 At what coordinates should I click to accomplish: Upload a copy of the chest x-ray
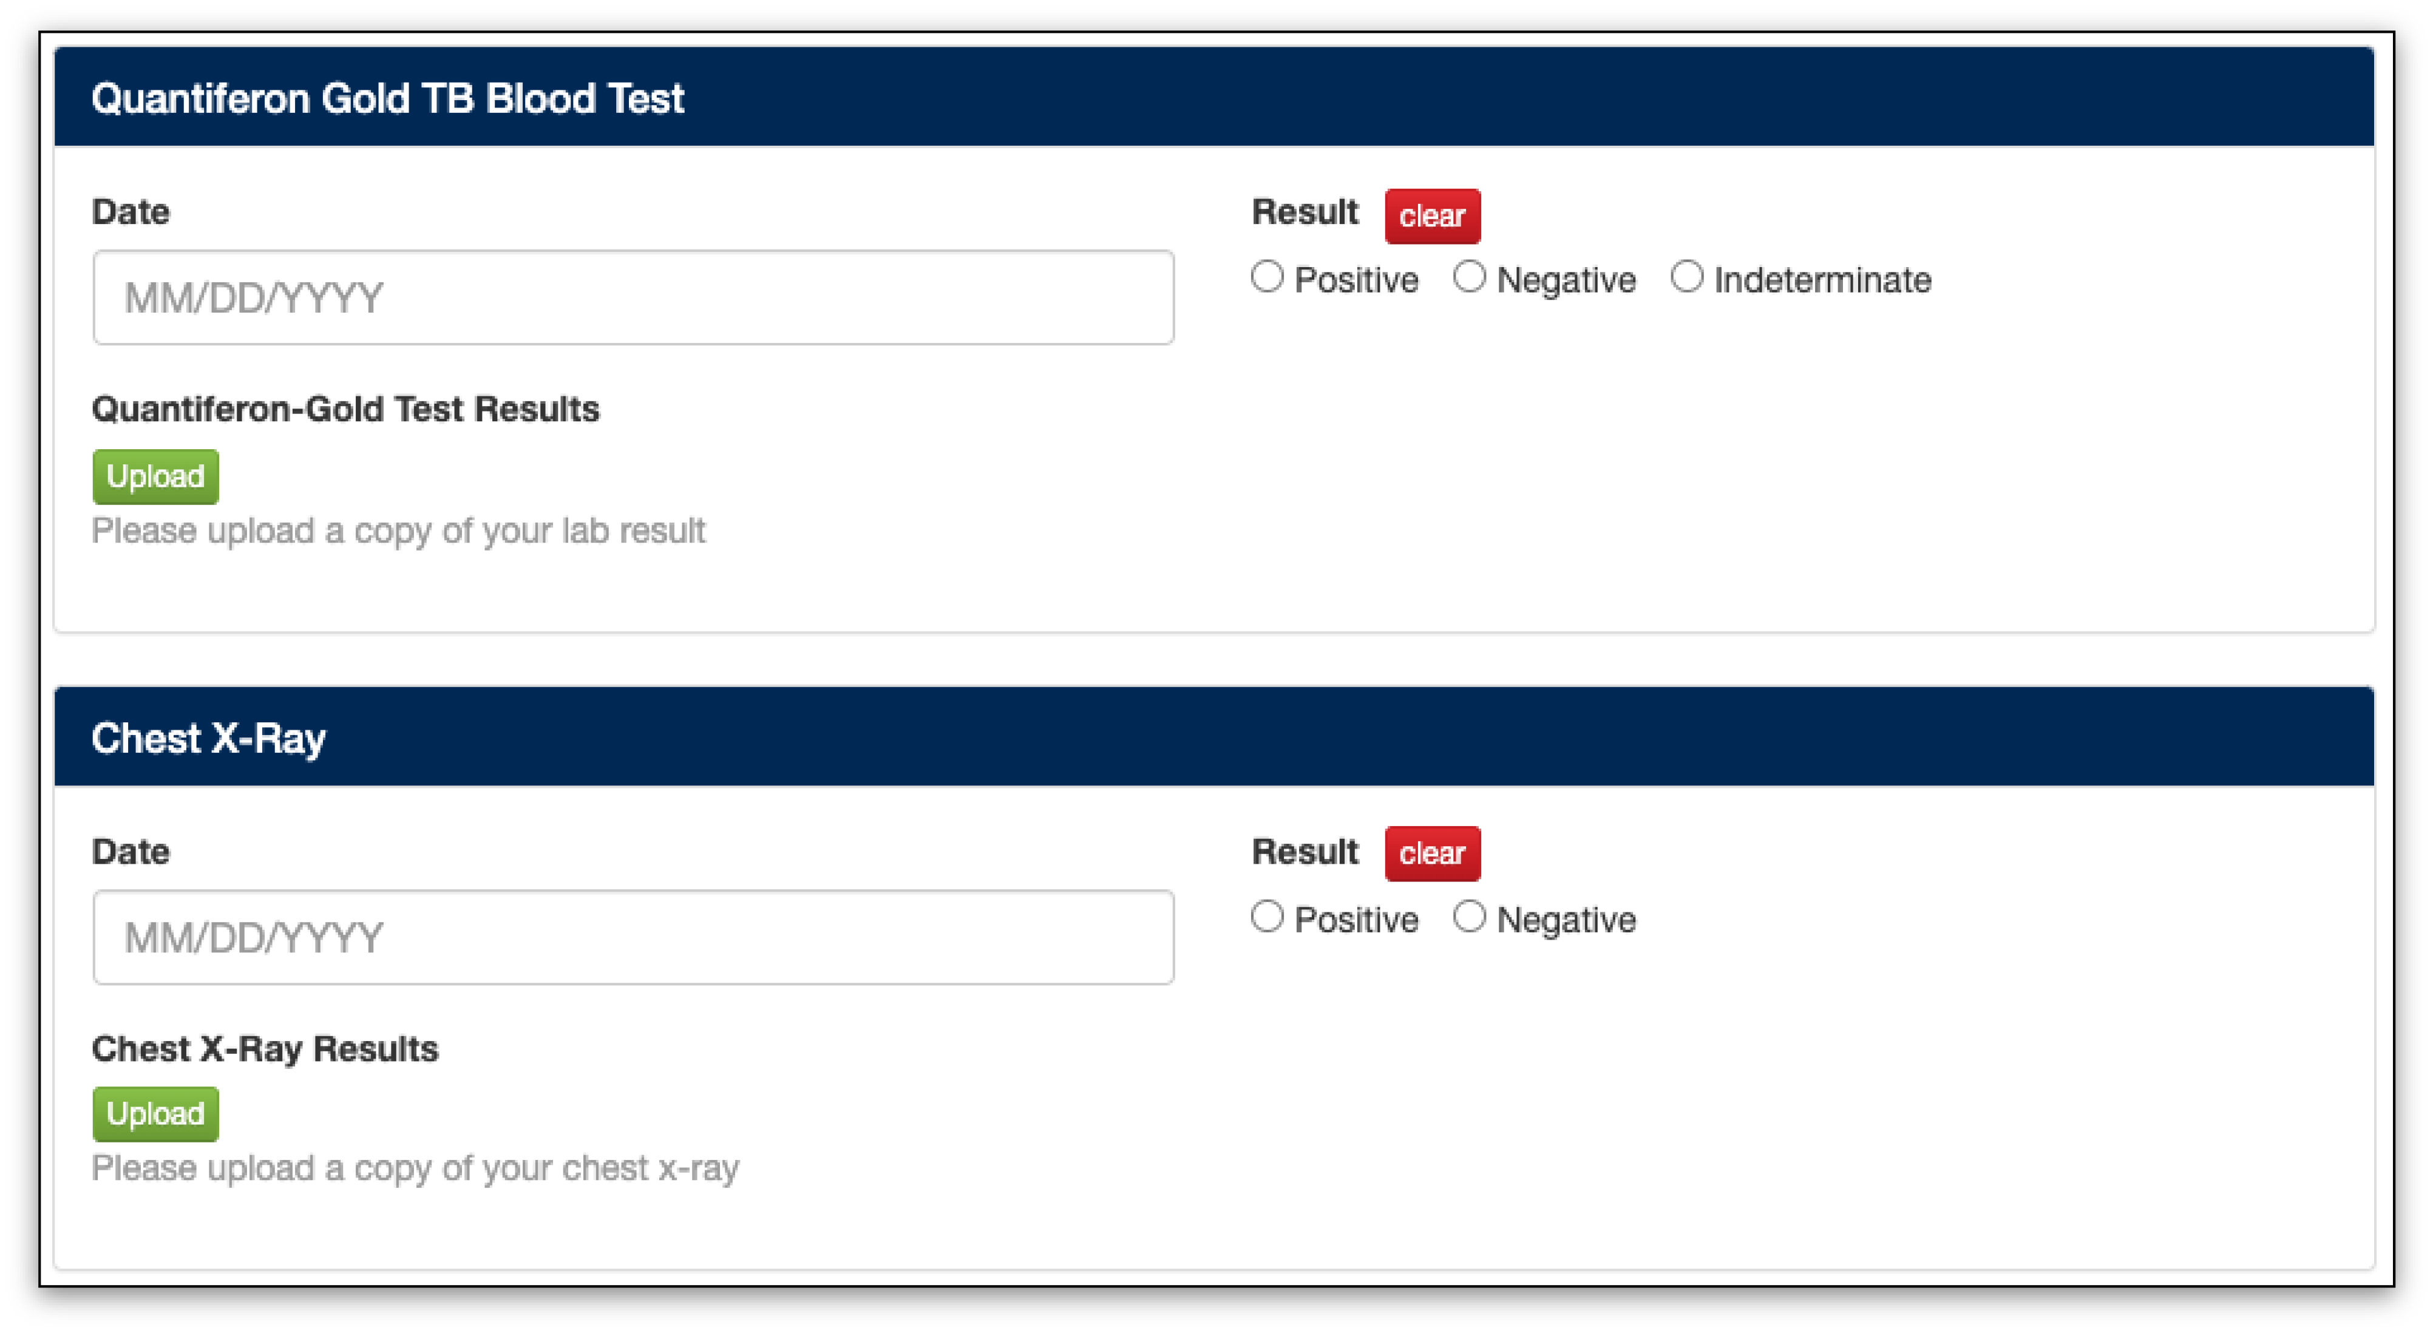point(155,1114)
